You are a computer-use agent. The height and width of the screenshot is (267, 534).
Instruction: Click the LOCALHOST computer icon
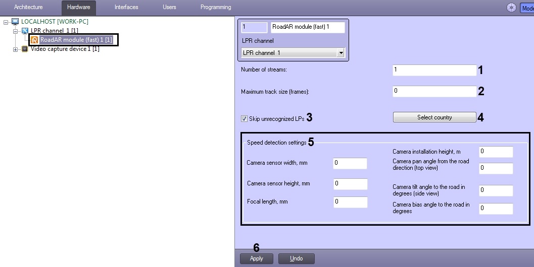(15, 22)
